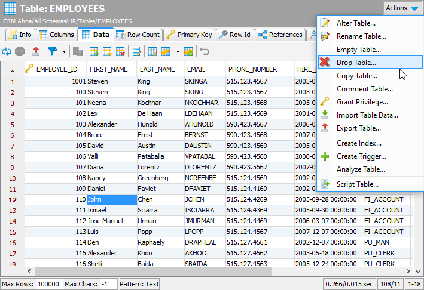Viewport: 424px width, 290px height.
Task: Choose Create Trigger... in the menu
Action: coord(360,156)
